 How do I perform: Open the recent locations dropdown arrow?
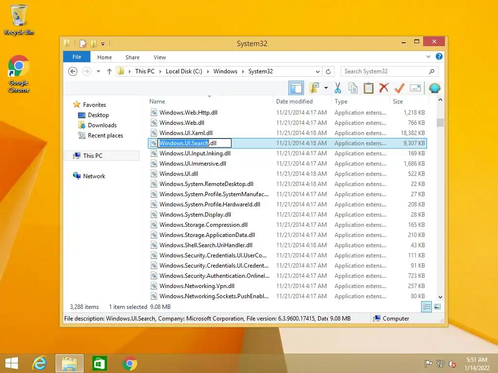[x=98, y=71]
